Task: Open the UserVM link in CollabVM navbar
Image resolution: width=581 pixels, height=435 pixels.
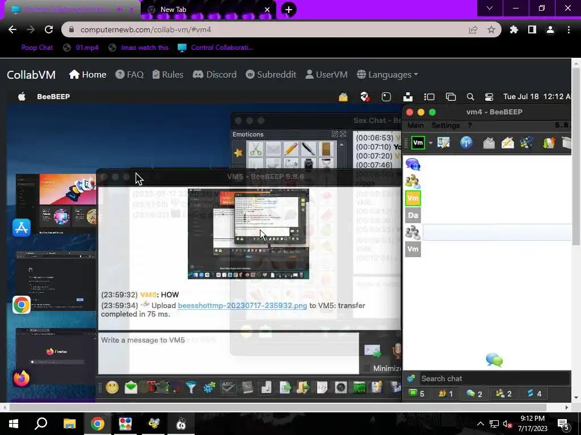Action: pyautogui.click(x=326, y=75)
